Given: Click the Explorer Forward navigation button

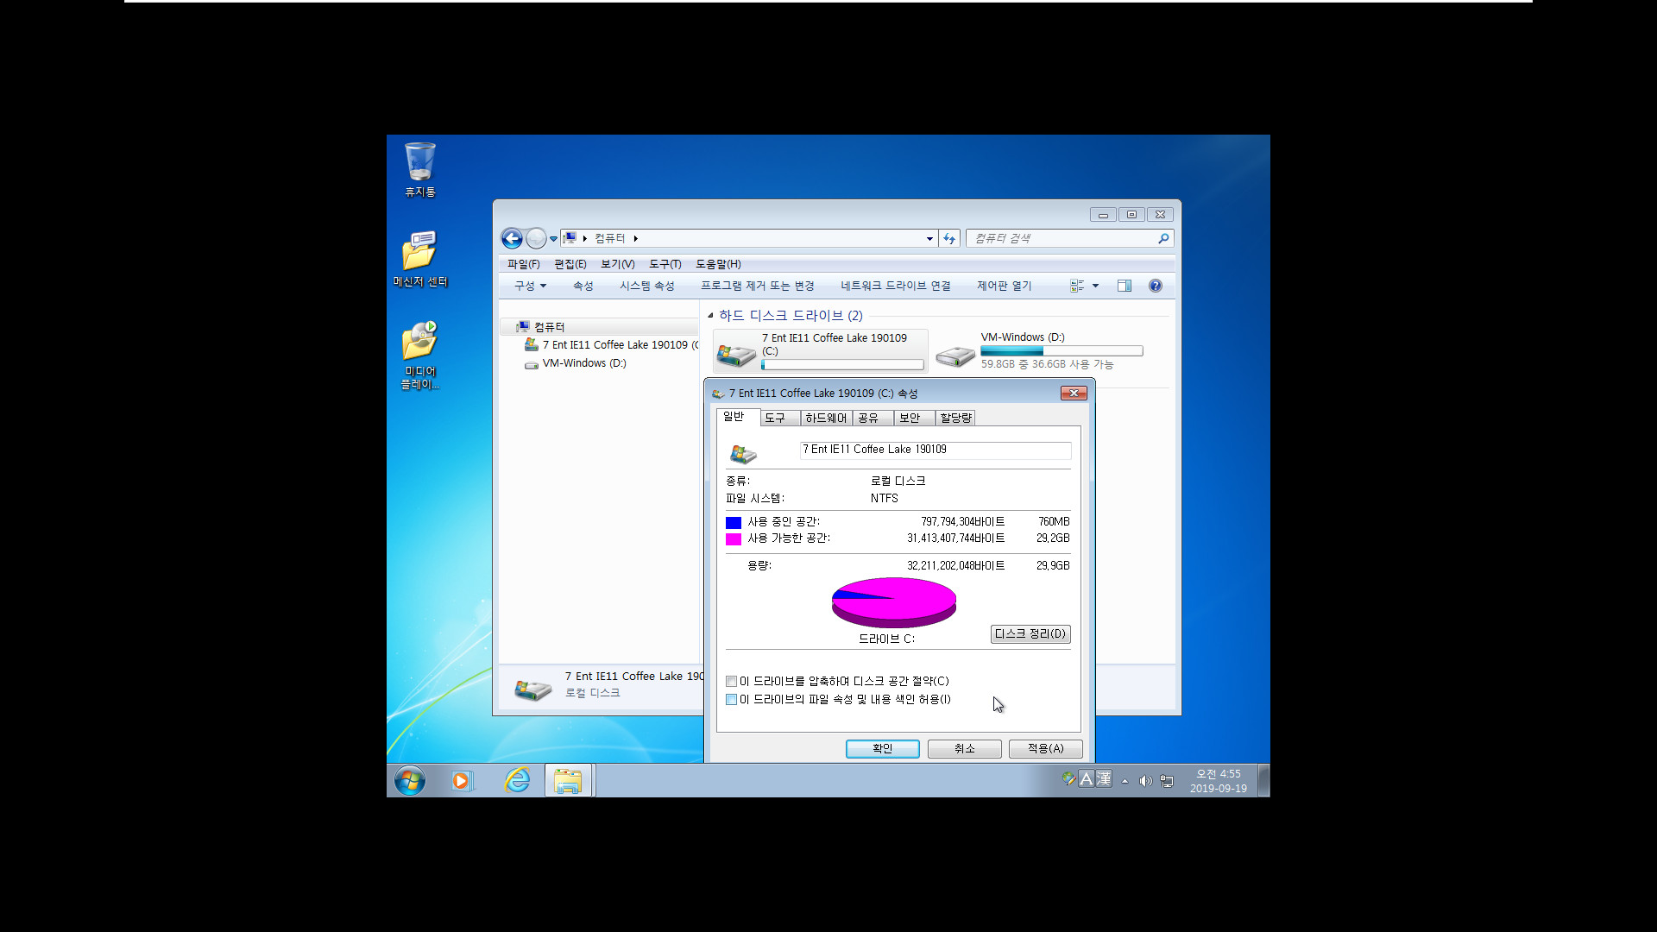Looking at the screenshot, I should tap(536, 238).
